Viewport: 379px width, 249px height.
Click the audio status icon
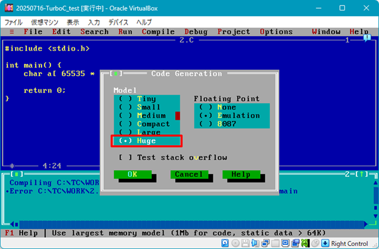(255, 243)
